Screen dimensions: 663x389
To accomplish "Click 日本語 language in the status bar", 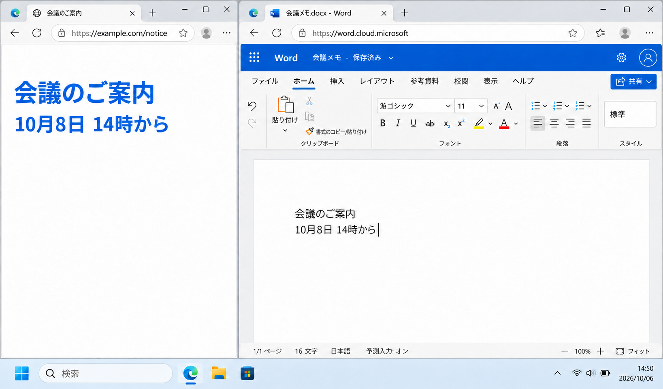I will click(x=341, y=351).
